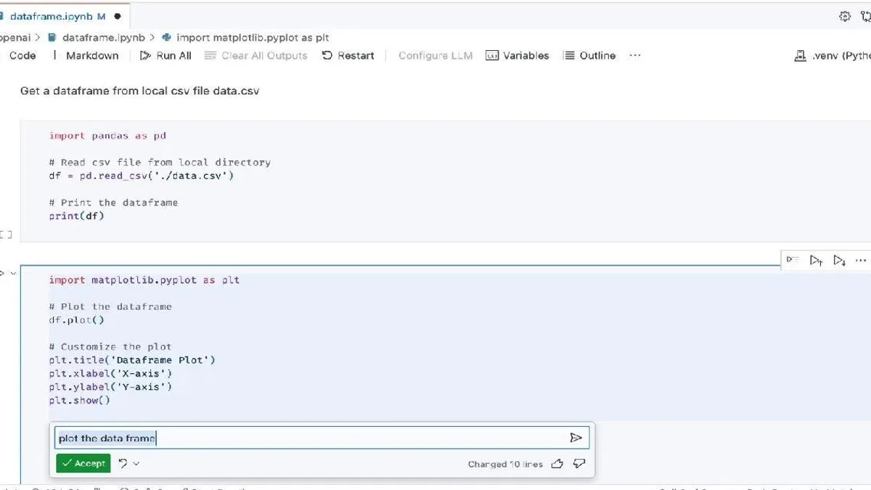
Task: Open notebook settings gear icon
Action: 845,16
